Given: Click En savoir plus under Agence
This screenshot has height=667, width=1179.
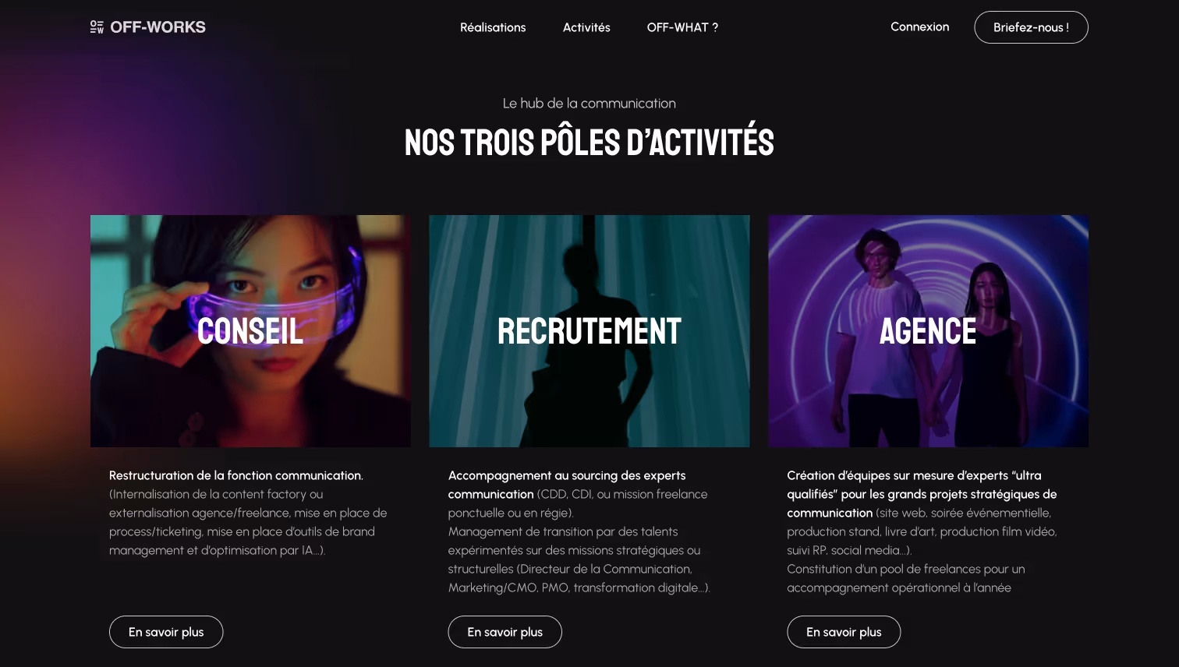Looking at the screenshot, I should pos(844,632).
